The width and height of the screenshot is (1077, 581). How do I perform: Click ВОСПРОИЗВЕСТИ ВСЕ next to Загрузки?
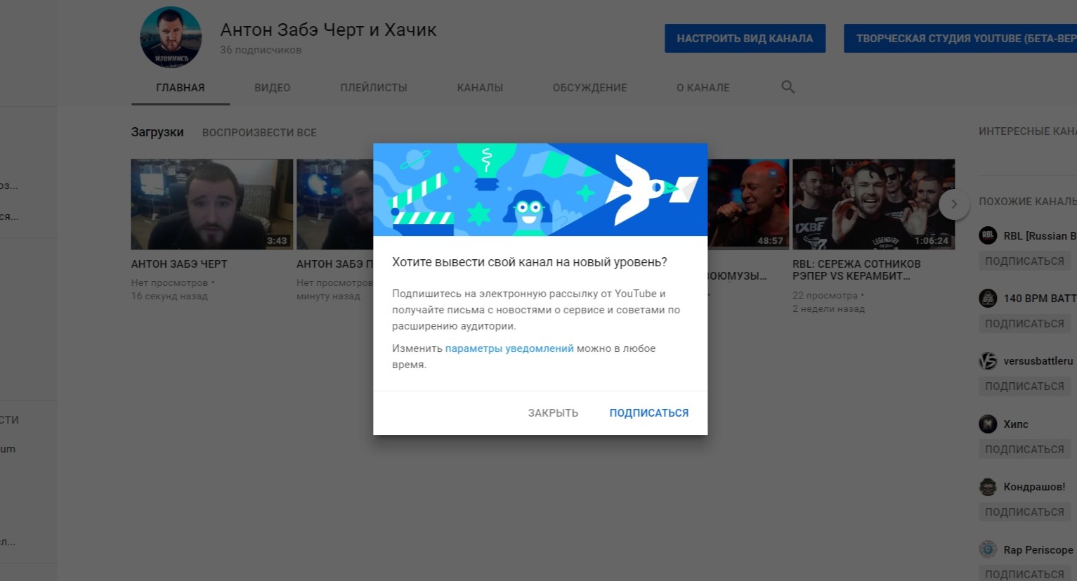coord(259,133)
